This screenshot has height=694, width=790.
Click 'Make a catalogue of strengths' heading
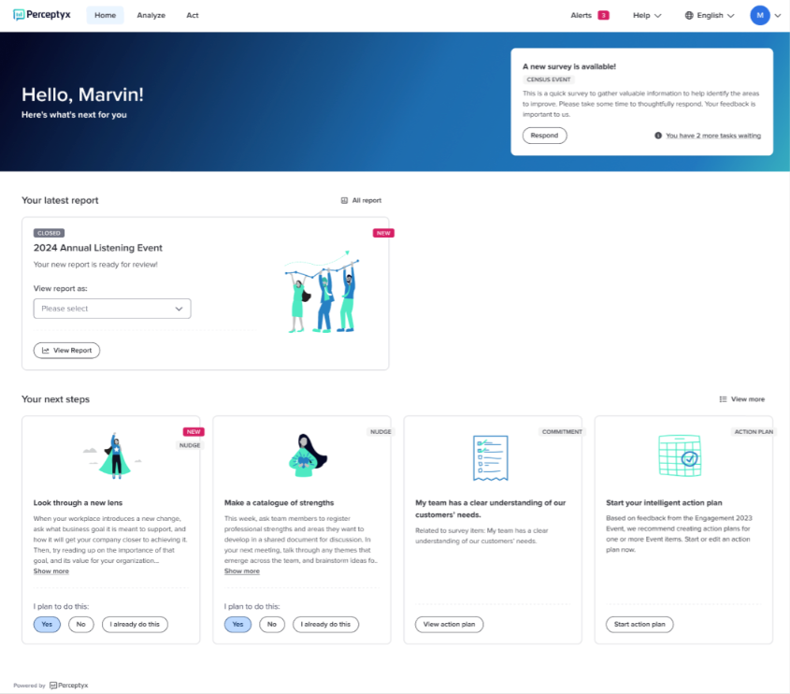point(279,502)
